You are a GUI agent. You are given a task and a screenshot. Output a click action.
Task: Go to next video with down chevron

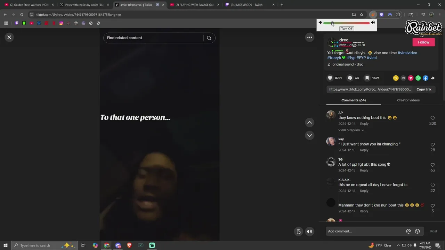coord(309,135)
